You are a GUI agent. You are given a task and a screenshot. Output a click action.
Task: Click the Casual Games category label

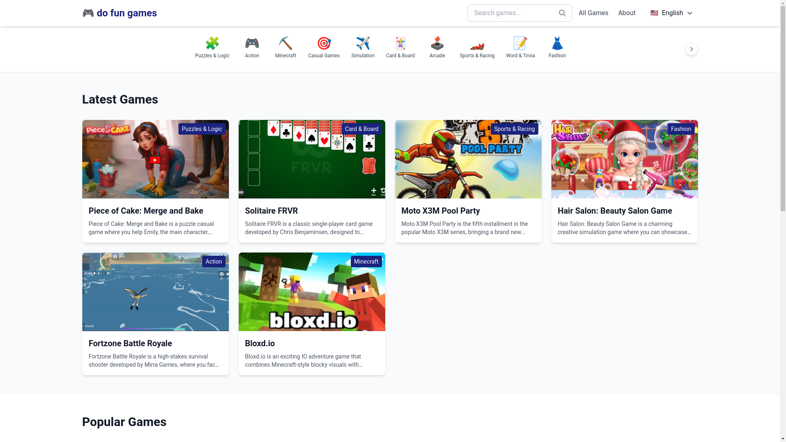coord(324,56)
